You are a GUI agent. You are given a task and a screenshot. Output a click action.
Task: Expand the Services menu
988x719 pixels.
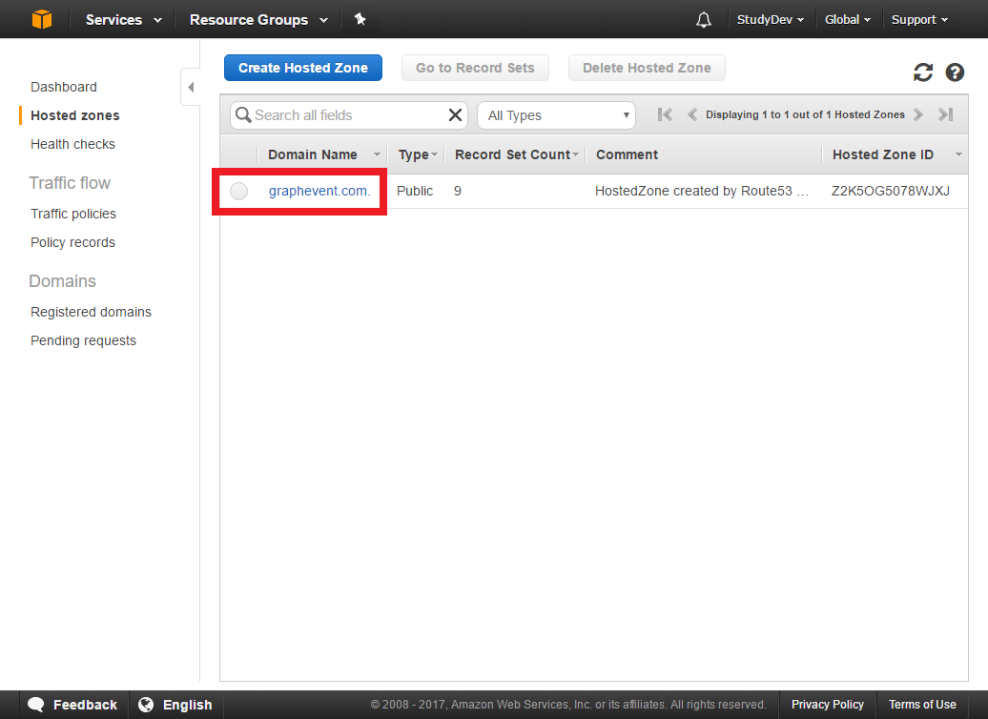[123, 19]
